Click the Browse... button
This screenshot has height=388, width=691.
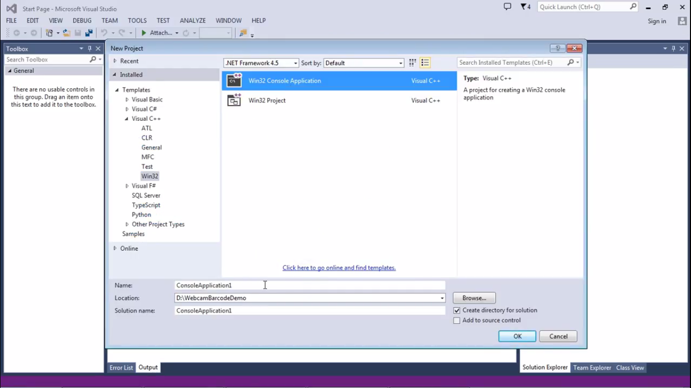pos(474,298)
